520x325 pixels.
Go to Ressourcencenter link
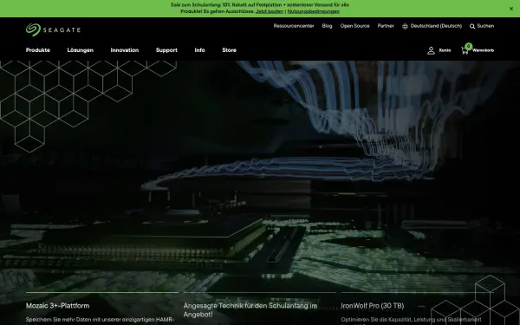pyautogui.click(x=294, y=26)
